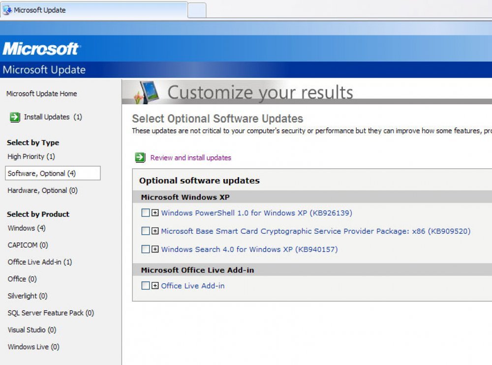The image size is (492, 365).
Task: Expand details for Windows PowerShell 1.0 update
Action: [x=155, y=213]
